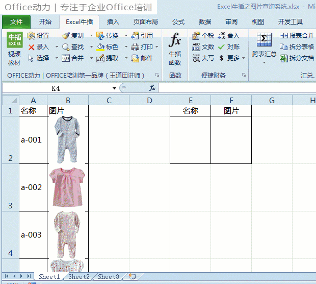Click the pink dress picture for a-002
Viewport: 316px width, 284px height.
(x=67, y=187)
